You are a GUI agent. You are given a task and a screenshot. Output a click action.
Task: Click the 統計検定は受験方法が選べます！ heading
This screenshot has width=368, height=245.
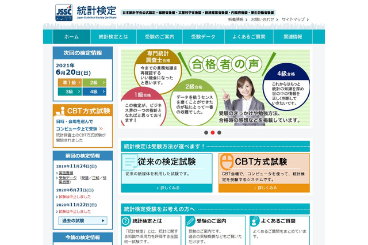[x=164, y=147]
